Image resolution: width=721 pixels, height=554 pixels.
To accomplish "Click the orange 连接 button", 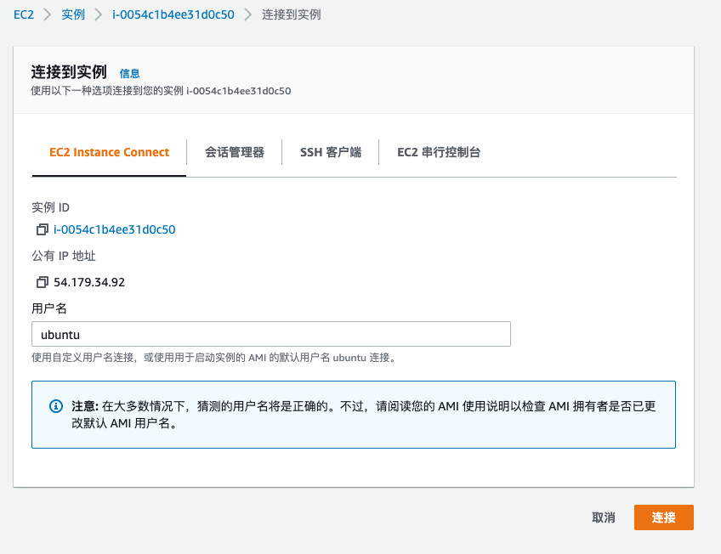I will point(664,517).
